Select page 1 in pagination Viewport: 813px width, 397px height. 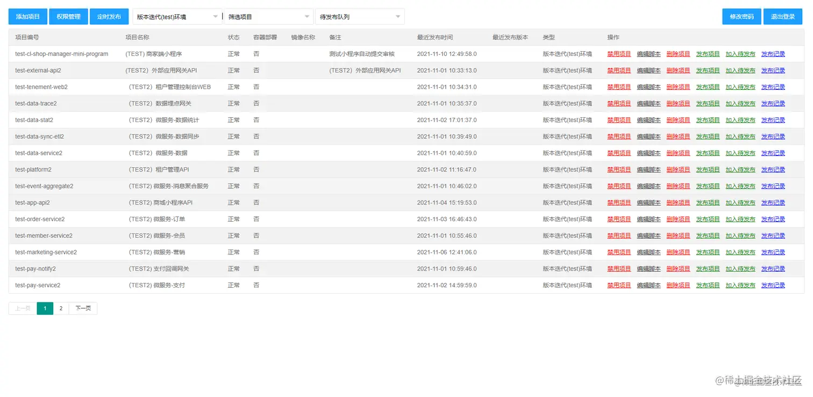(45, 308)
